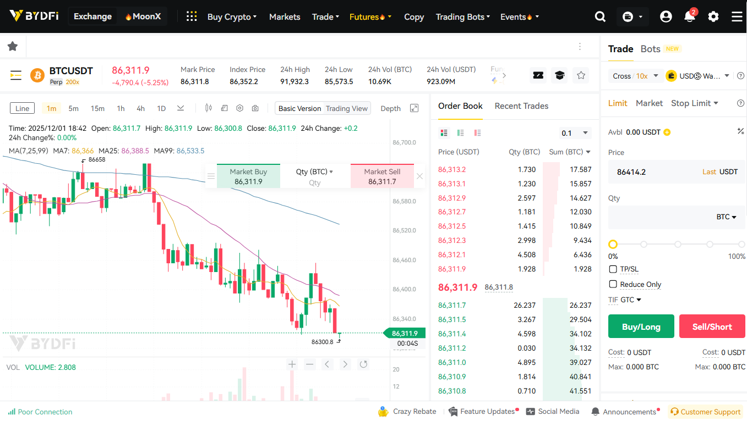747x421 pixels.
Task: Open the notifications bell
Action: pos(689,16)
